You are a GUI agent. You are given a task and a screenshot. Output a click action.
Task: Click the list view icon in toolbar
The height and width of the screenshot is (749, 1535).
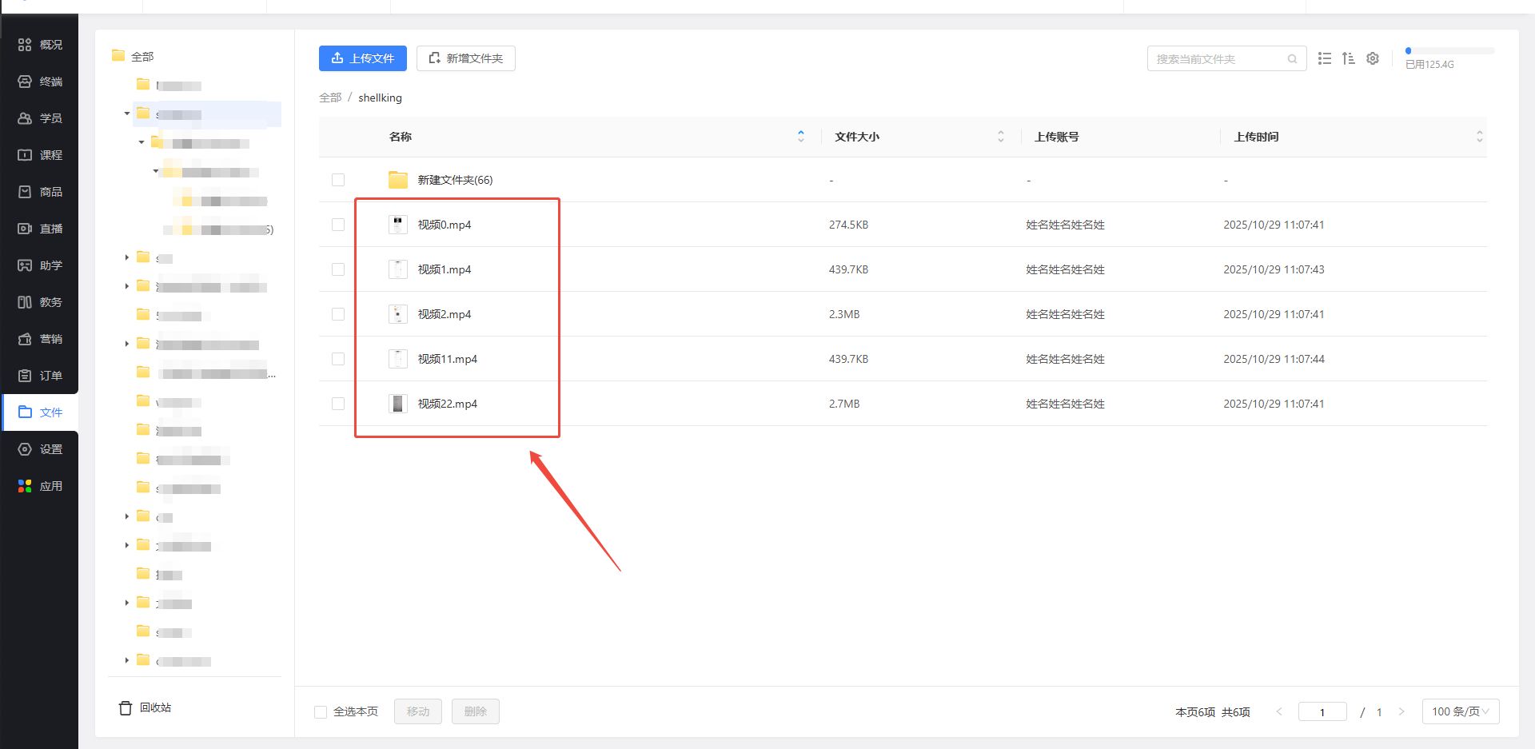click(1325, 58)
